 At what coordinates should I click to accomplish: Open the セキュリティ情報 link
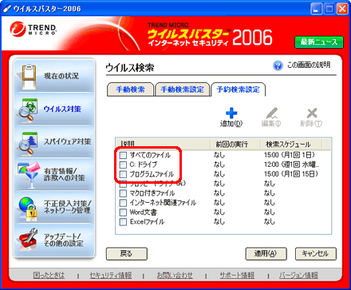(x=111, y=275)
